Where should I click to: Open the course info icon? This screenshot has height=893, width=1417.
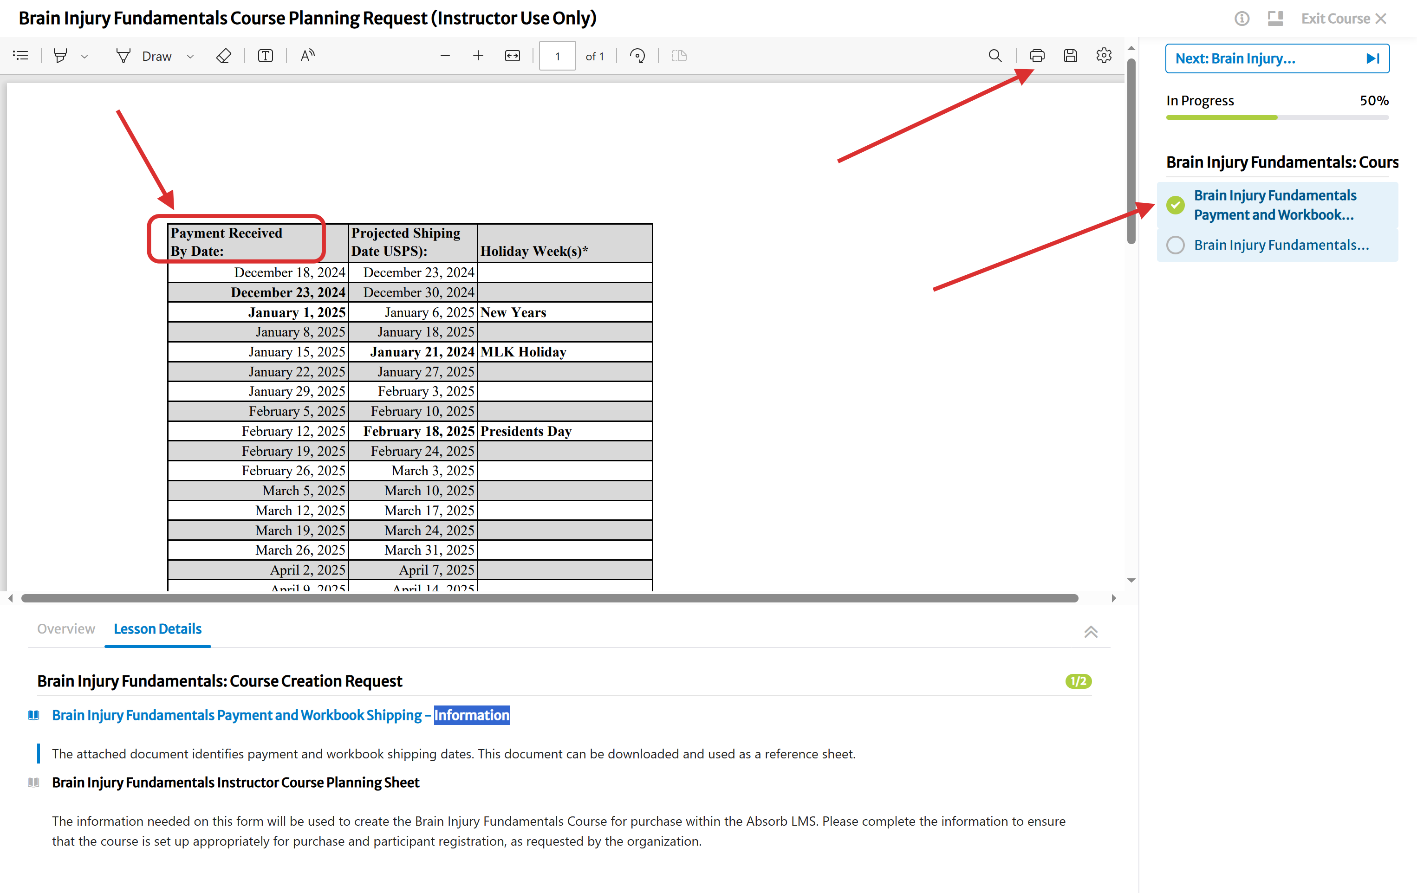1241,19
